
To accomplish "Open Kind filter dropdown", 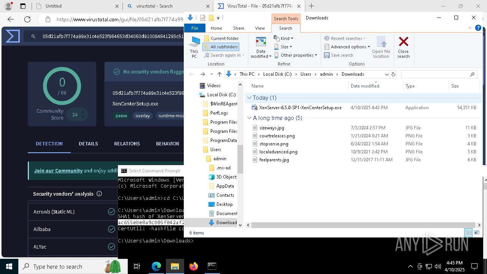I will [x=284, y=38].
